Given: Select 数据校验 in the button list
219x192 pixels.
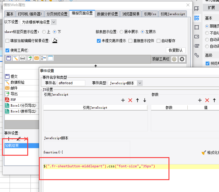Looking at the screenshot, I should (x=22, y=82).
